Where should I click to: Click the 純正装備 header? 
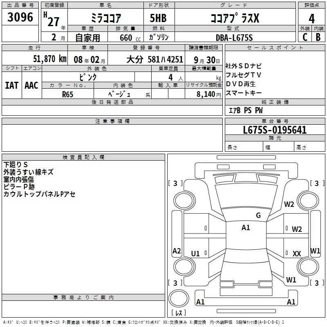click(275, 102)
